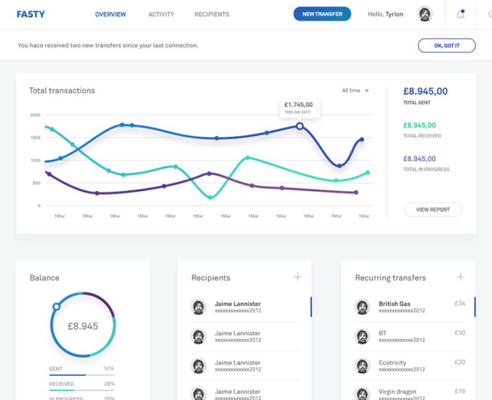Click the £20 amount for Ecotricity
Viewport: 492px width, 400px height.
click(460, 362)
